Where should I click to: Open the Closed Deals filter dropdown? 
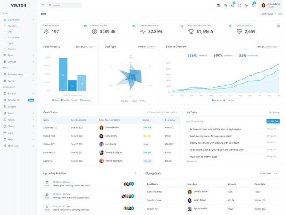pyautogui.click(x=269, y=173)
